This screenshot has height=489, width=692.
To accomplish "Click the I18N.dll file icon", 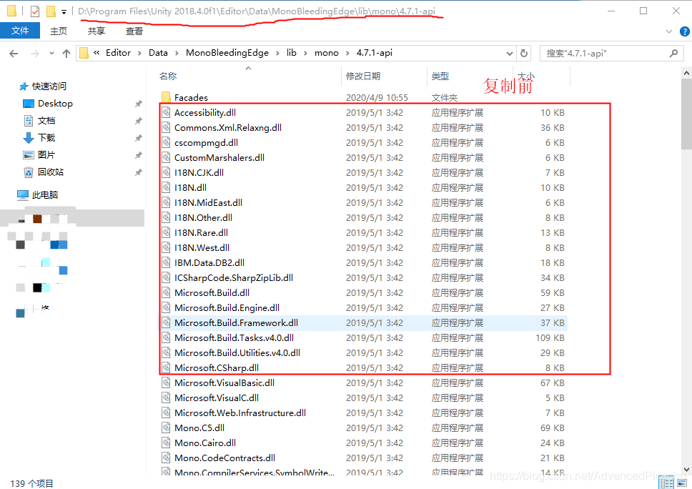I will (x=166, y=187).
